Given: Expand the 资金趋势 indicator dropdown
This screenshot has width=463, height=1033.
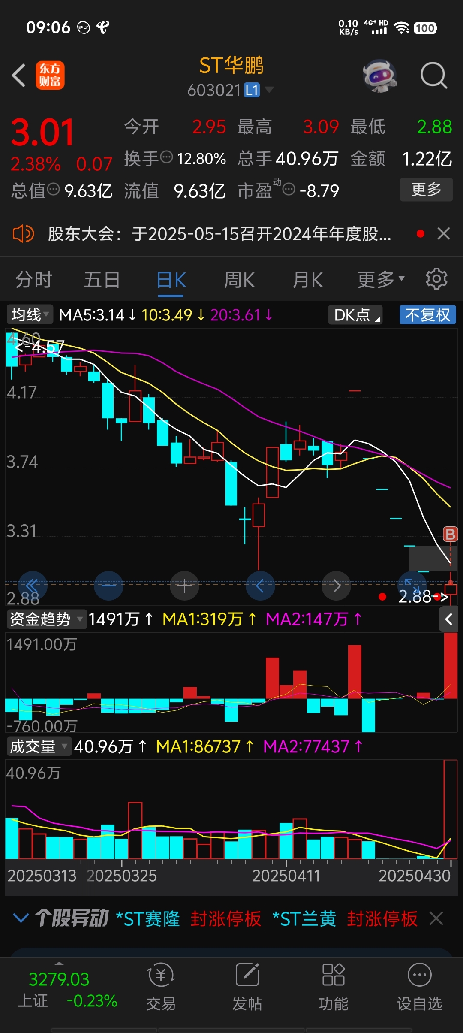Looking at the screenshot, I should click(x=46, y=619).
